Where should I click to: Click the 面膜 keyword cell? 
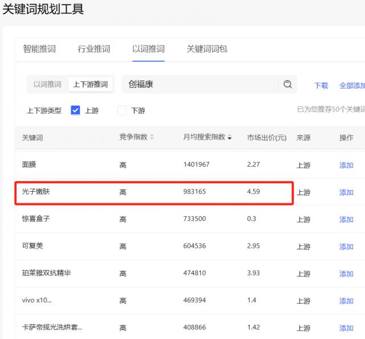click(29, 164)
